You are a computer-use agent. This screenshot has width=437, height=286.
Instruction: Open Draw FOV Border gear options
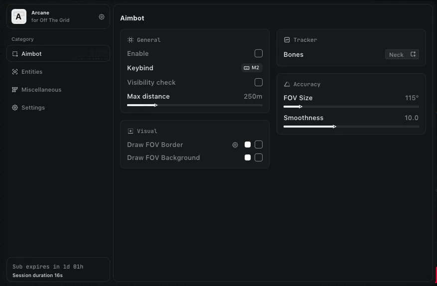pyautogui.click(x=235, y=145)
